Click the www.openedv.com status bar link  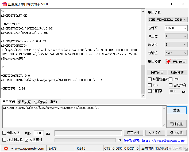click(x=29, y=148)
